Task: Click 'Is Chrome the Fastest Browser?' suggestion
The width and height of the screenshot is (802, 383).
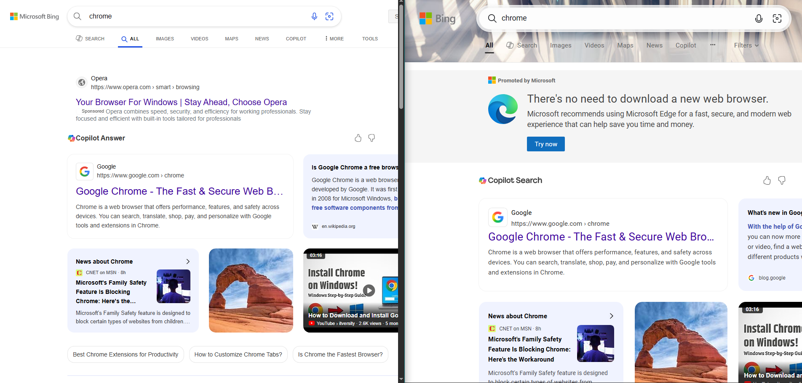Action: (x=340, y=354)
